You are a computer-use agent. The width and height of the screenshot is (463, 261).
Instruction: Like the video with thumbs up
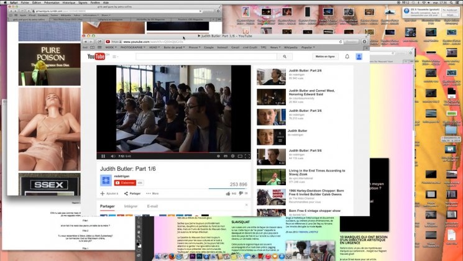click(226, 193)
